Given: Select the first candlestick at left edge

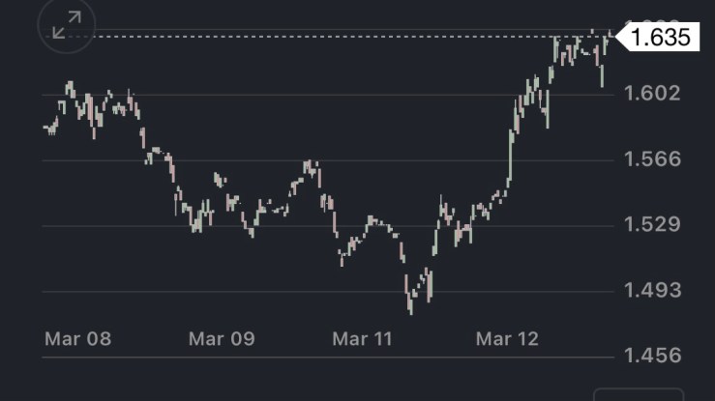Looking at the screenshot, I should 45,127.
